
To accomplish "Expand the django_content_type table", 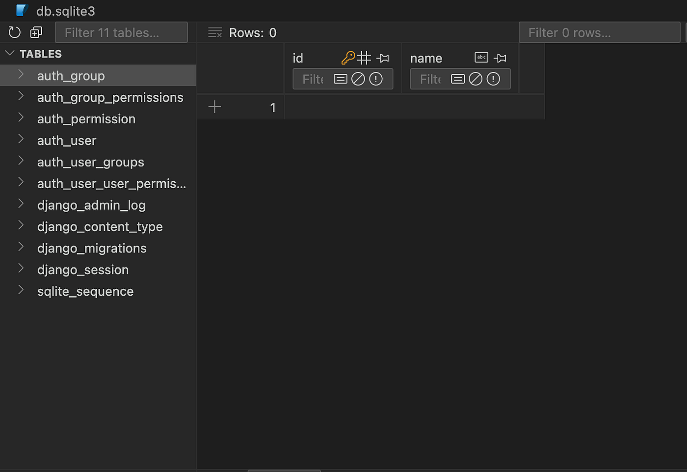I will (x=21, y=225).
